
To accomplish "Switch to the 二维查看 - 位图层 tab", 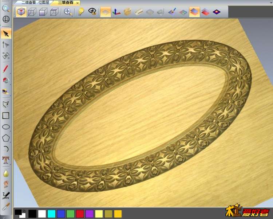I will pos(35,3).
